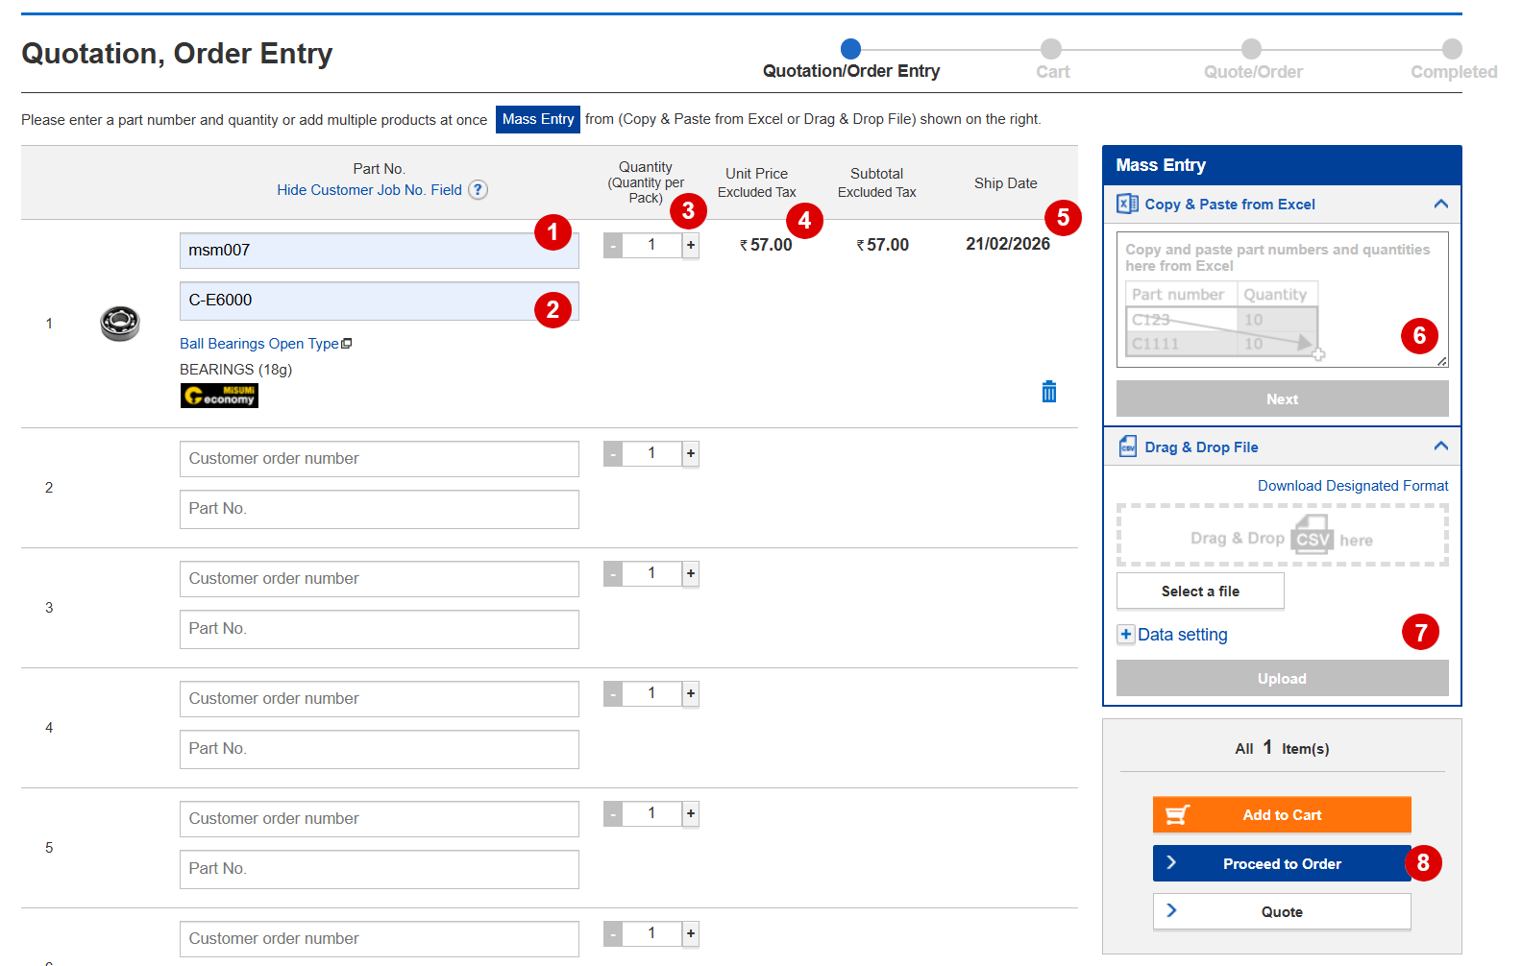The image size is (1522, 966).
Task: Click the Cart step in progress bar
Action: 1051,49
